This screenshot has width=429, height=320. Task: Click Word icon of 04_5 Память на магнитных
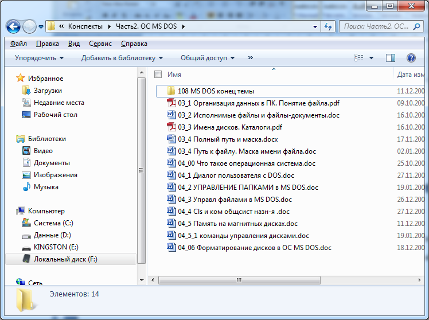[x=171, y=223]
